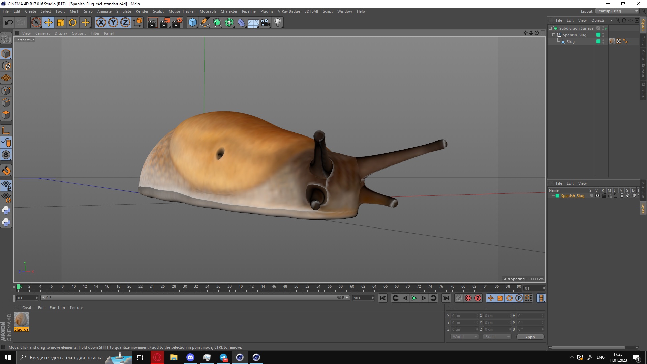The width and height of the screenshot is (647, 364).
Task: Click the Camera object icon
Action: pos(265,23)
